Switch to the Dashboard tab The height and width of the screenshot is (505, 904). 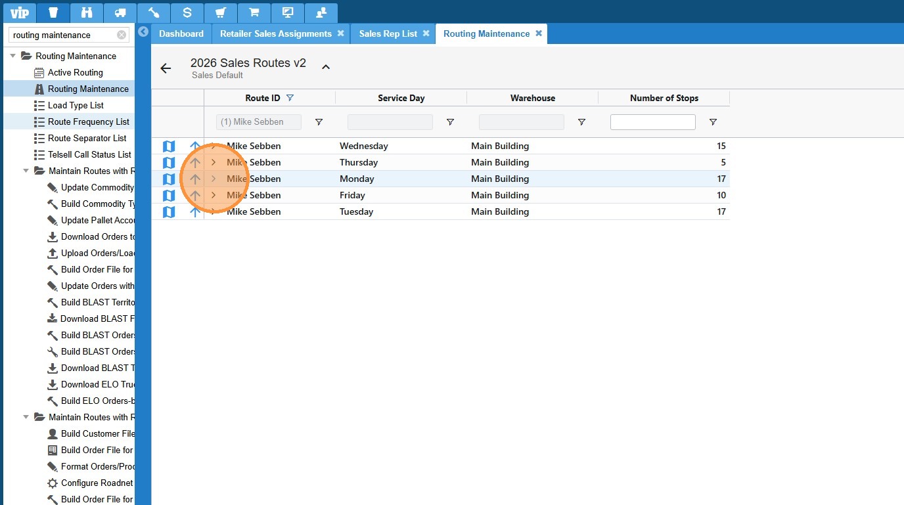181,33
